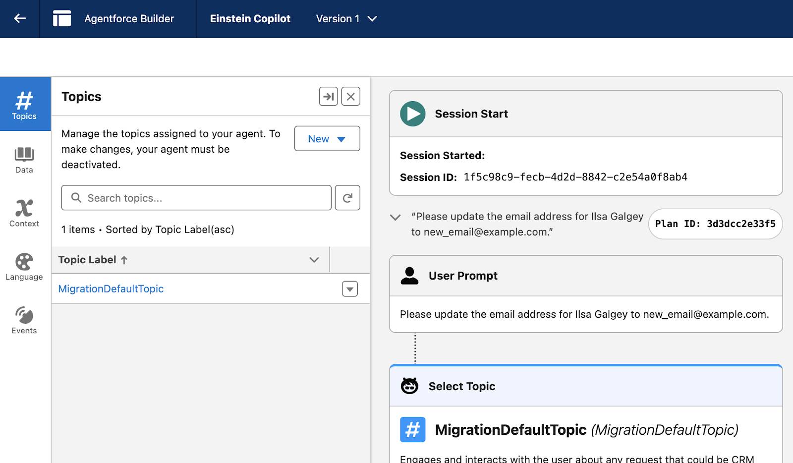Refresh the topics list
This screenshot has width=793, height=463.
tap(347, 198)
